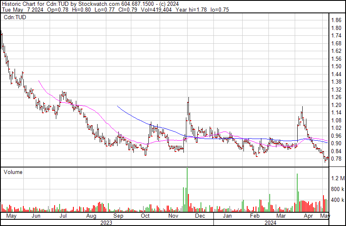Click the '800 k' volume axis label
The width and height of the screenshot is (346, 226).
click(338, 189)
